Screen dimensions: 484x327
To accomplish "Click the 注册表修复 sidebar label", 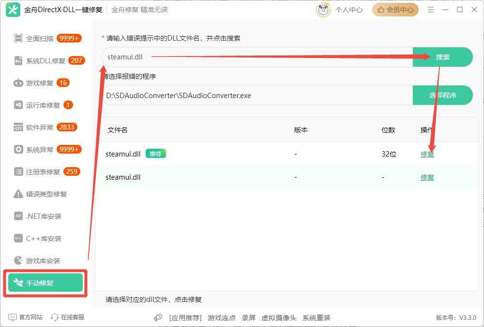I will [x=43, y=172].
